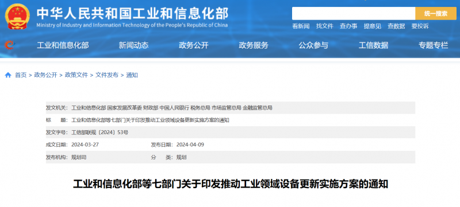Screen dimensions: 460x207
Task: Click the national emblem logo
Action: click(17, 17)
